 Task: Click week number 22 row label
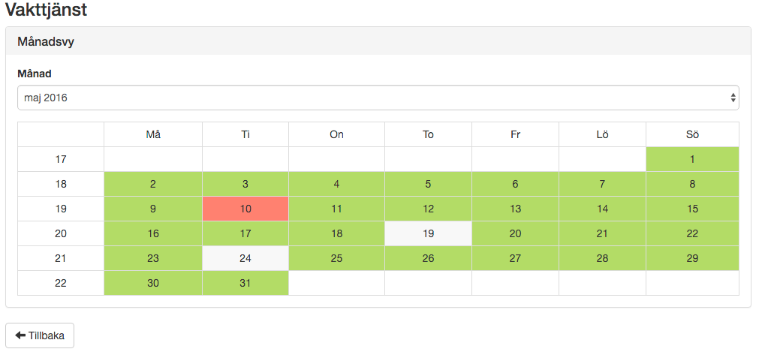coord(61,283)
